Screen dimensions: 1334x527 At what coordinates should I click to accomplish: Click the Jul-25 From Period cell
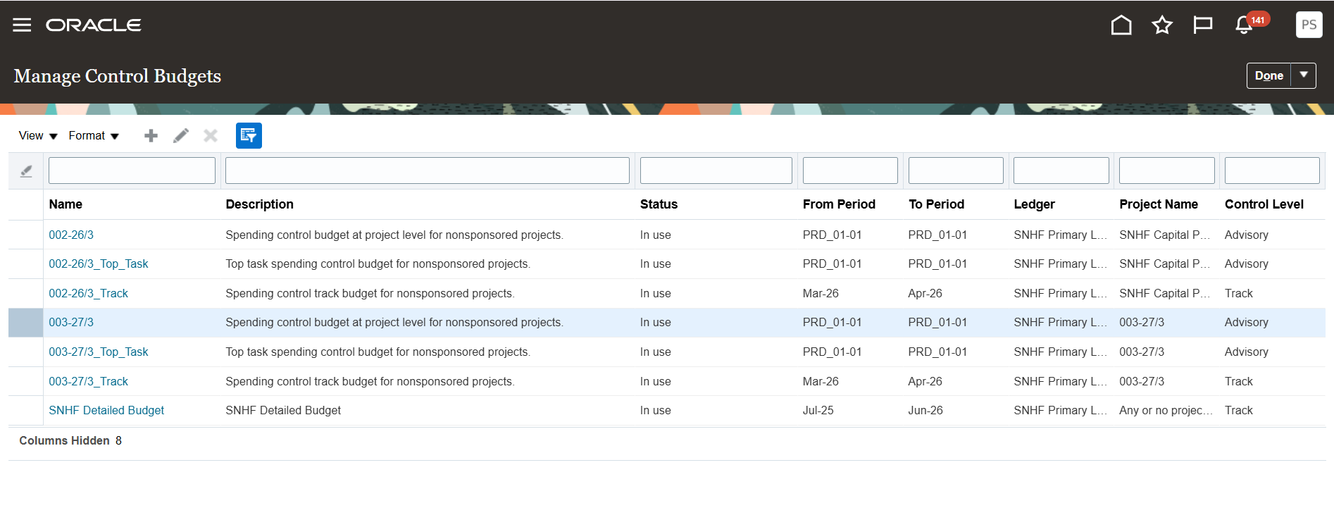coord(818,411)
